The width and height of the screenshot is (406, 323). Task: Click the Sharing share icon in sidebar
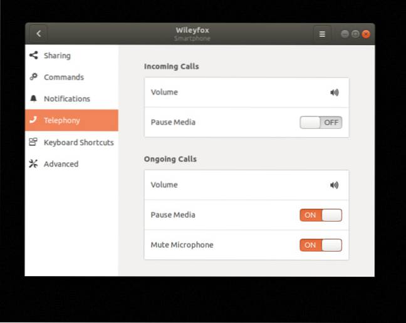(x=33, y=56)
